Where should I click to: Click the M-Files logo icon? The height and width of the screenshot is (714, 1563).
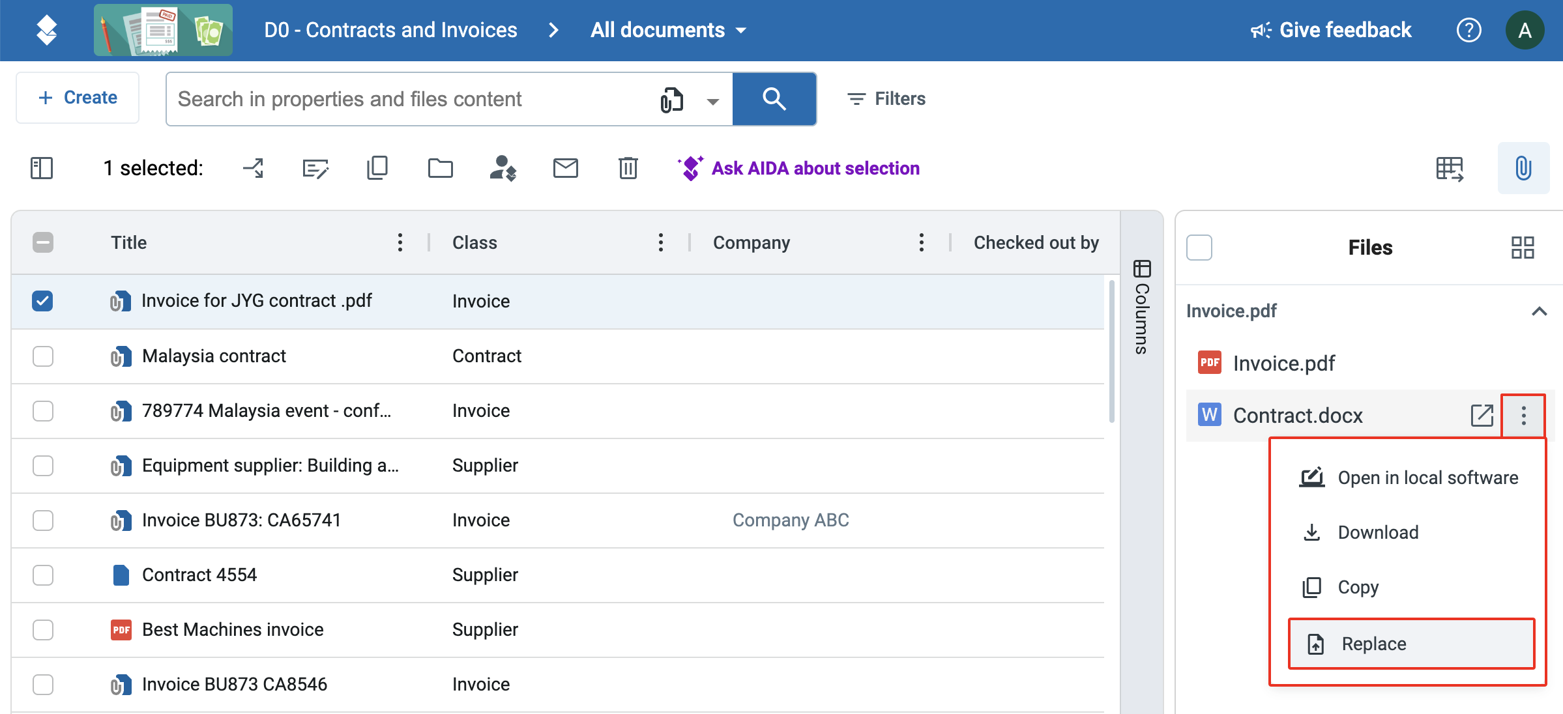point(47,30)
